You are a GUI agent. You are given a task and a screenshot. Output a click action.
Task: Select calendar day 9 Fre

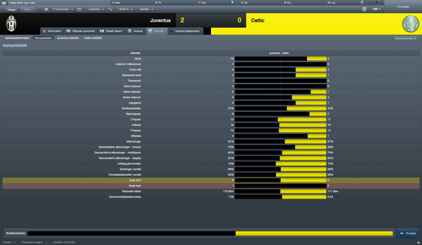[x=287, y=3]
